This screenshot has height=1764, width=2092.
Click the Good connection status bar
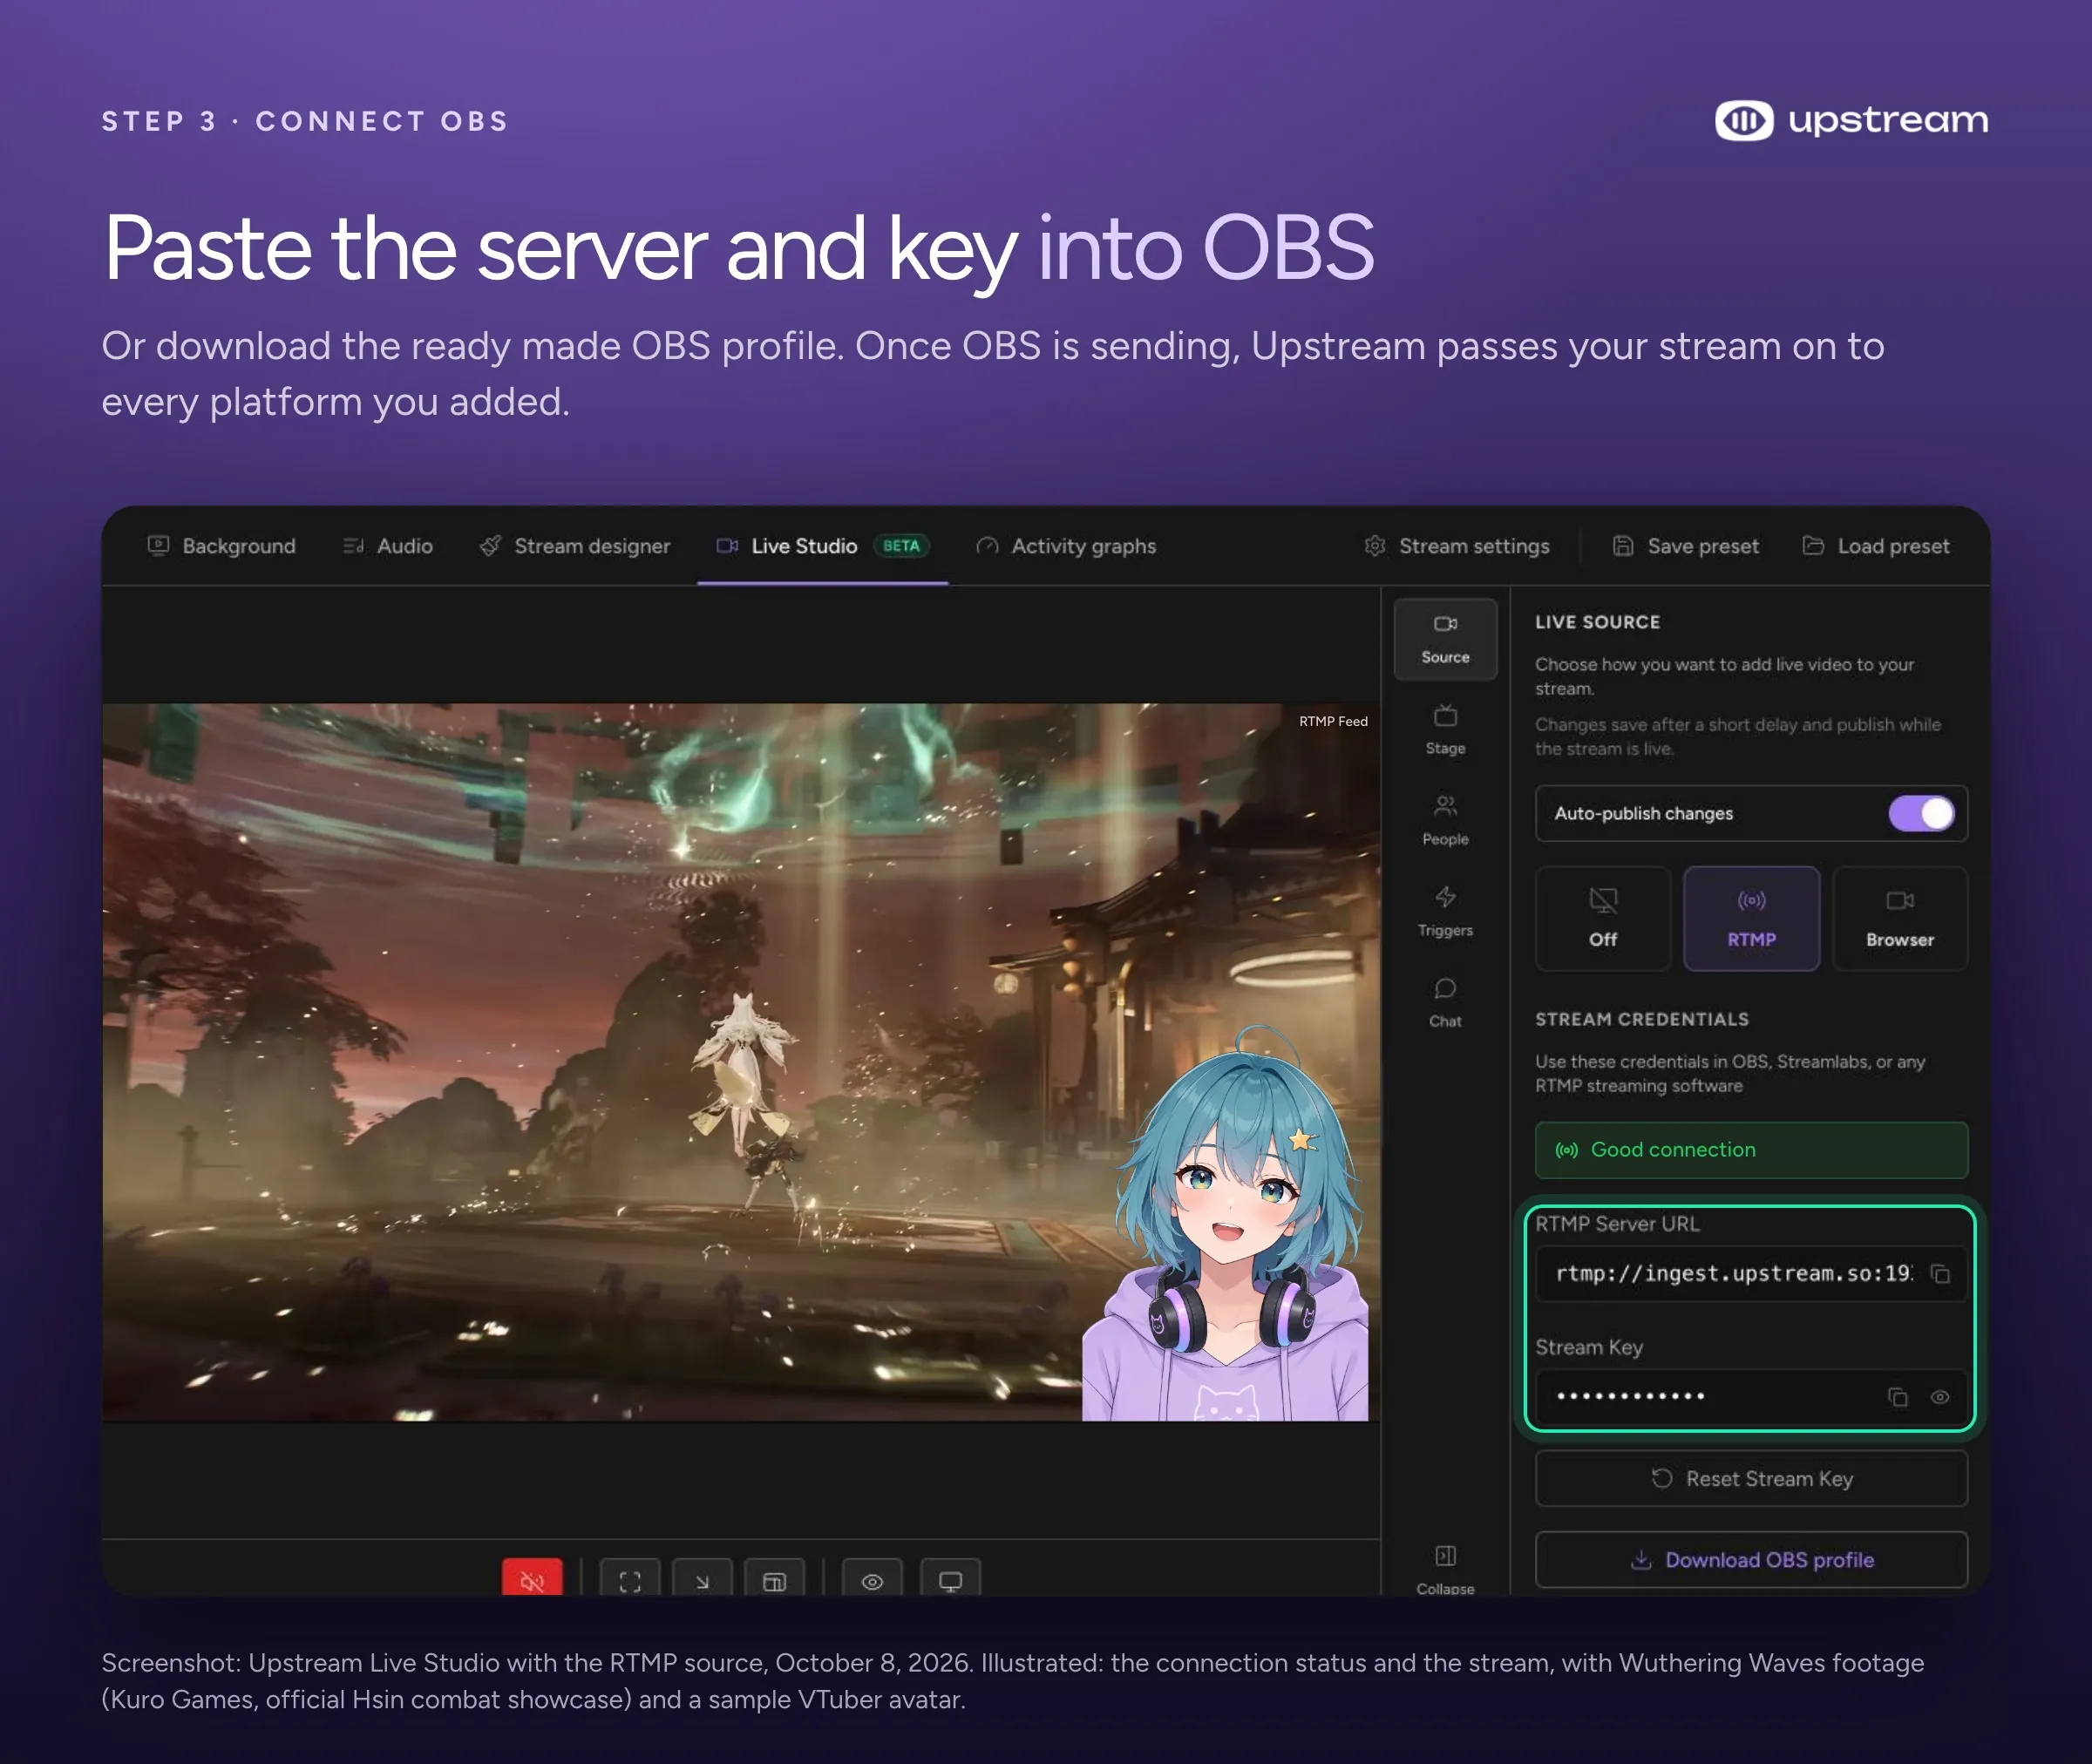coord(1751,1150)
